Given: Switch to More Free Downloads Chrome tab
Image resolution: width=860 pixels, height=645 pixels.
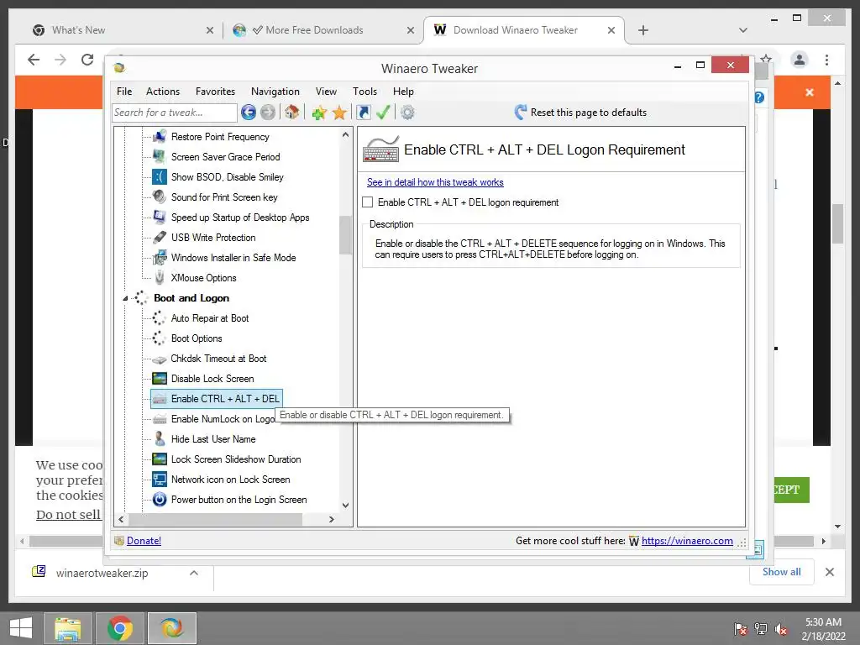Looking at the screenshot, I should pos(323,30).
